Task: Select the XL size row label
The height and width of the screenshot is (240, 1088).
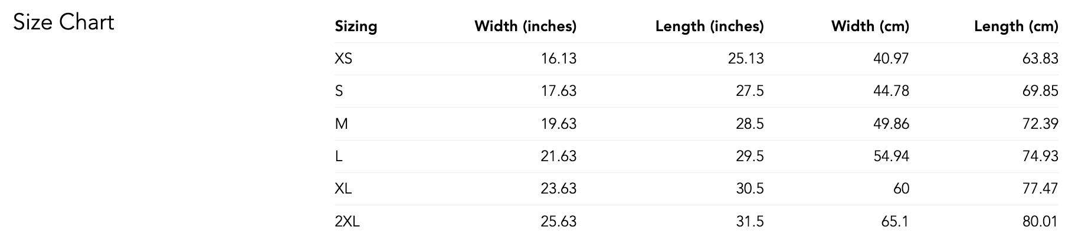Action: pyautogui.click(x=343, y=189)
